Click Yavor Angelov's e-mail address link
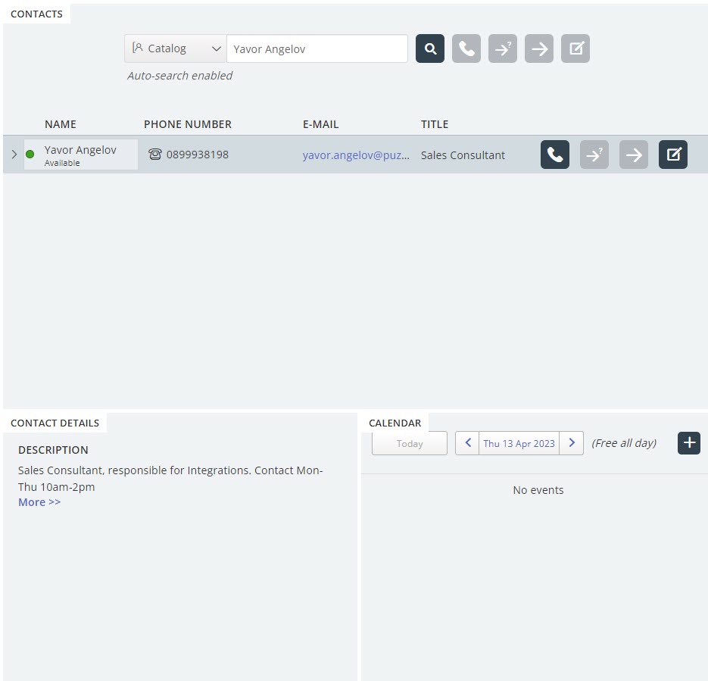 point(356,155)
